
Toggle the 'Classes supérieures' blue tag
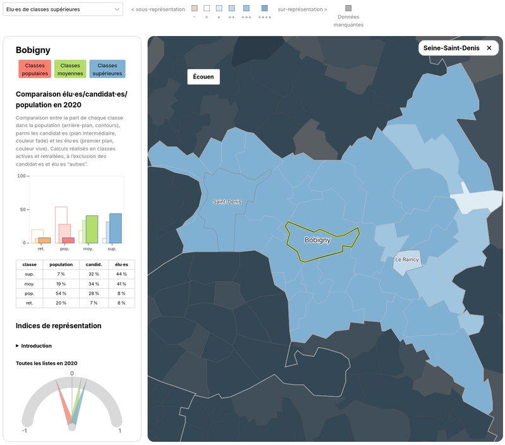(x=107, y=70)
